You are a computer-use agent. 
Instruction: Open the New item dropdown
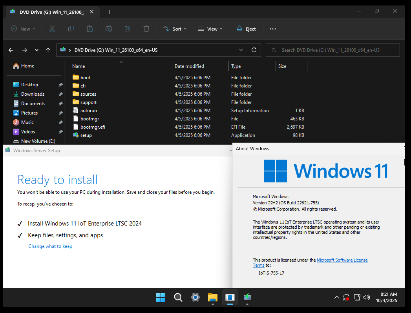[23, 29]
